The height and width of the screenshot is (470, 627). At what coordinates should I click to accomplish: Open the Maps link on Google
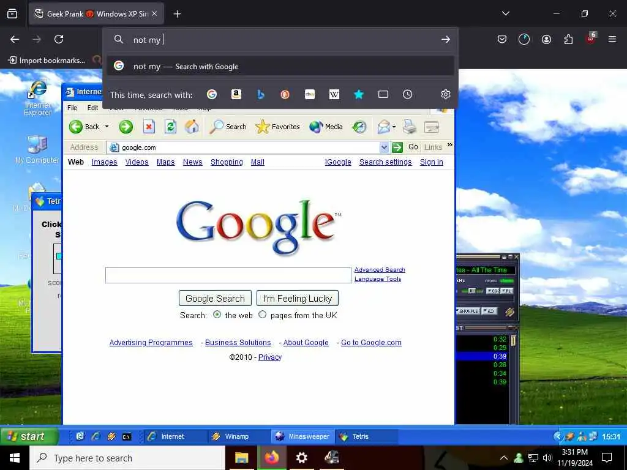coord(165,162)
